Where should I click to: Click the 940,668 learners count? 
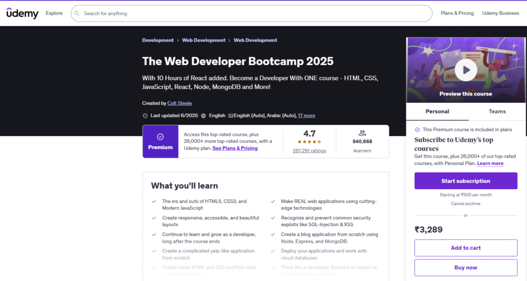[362, 141]
